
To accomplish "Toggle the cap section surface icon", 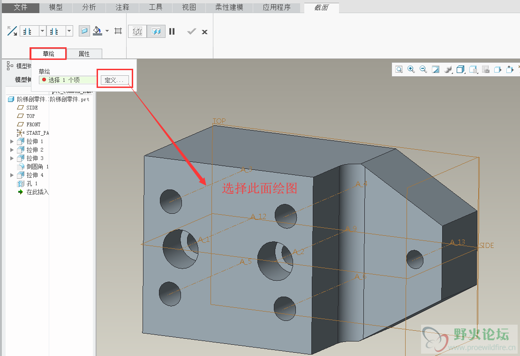I will (84, 31).
